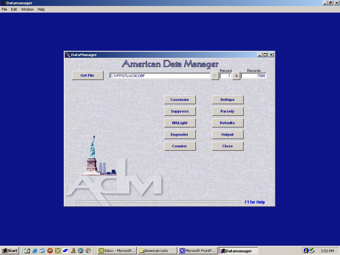Click the American Data Manager title heading
The width and height of the screenshot is (340, 255).
[170, 64]
